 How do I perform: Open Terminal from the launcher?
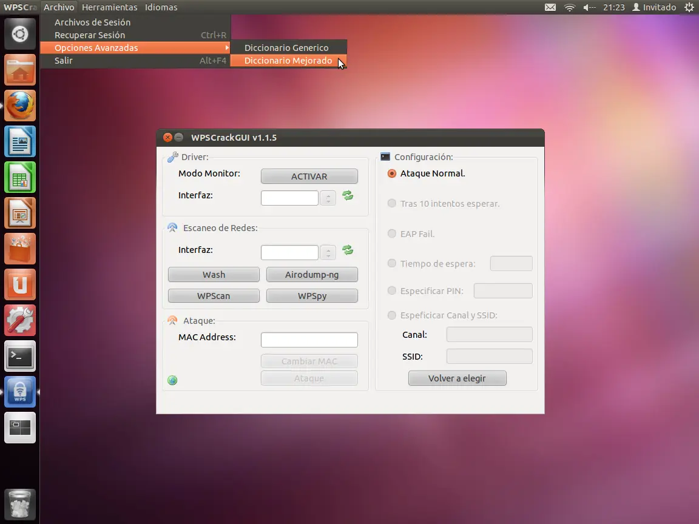pos(20,356)
